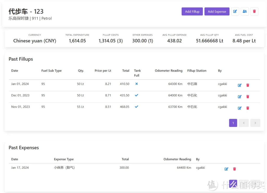
Task: Click the delete vehicle trash icon
Action: (254, 11)
